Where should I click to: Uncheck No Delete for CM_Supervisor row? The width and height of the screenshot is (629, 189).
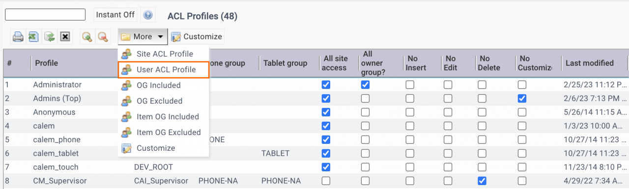(482, 181)
